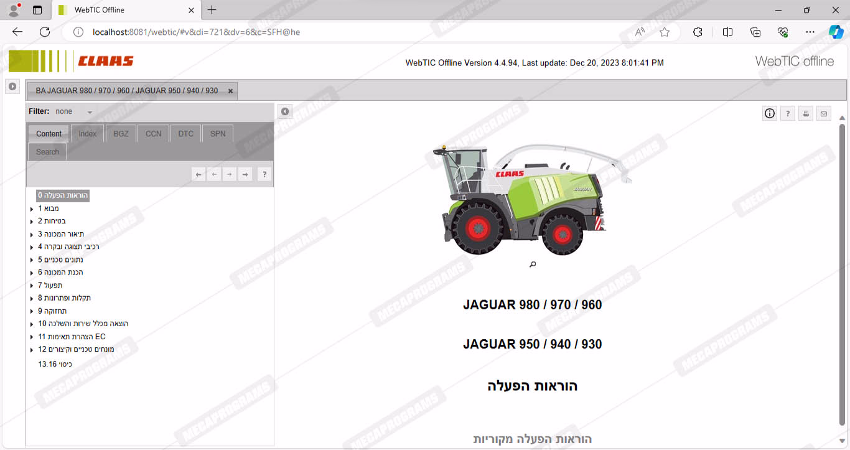Select the Index tab

(x=87, y=134)
